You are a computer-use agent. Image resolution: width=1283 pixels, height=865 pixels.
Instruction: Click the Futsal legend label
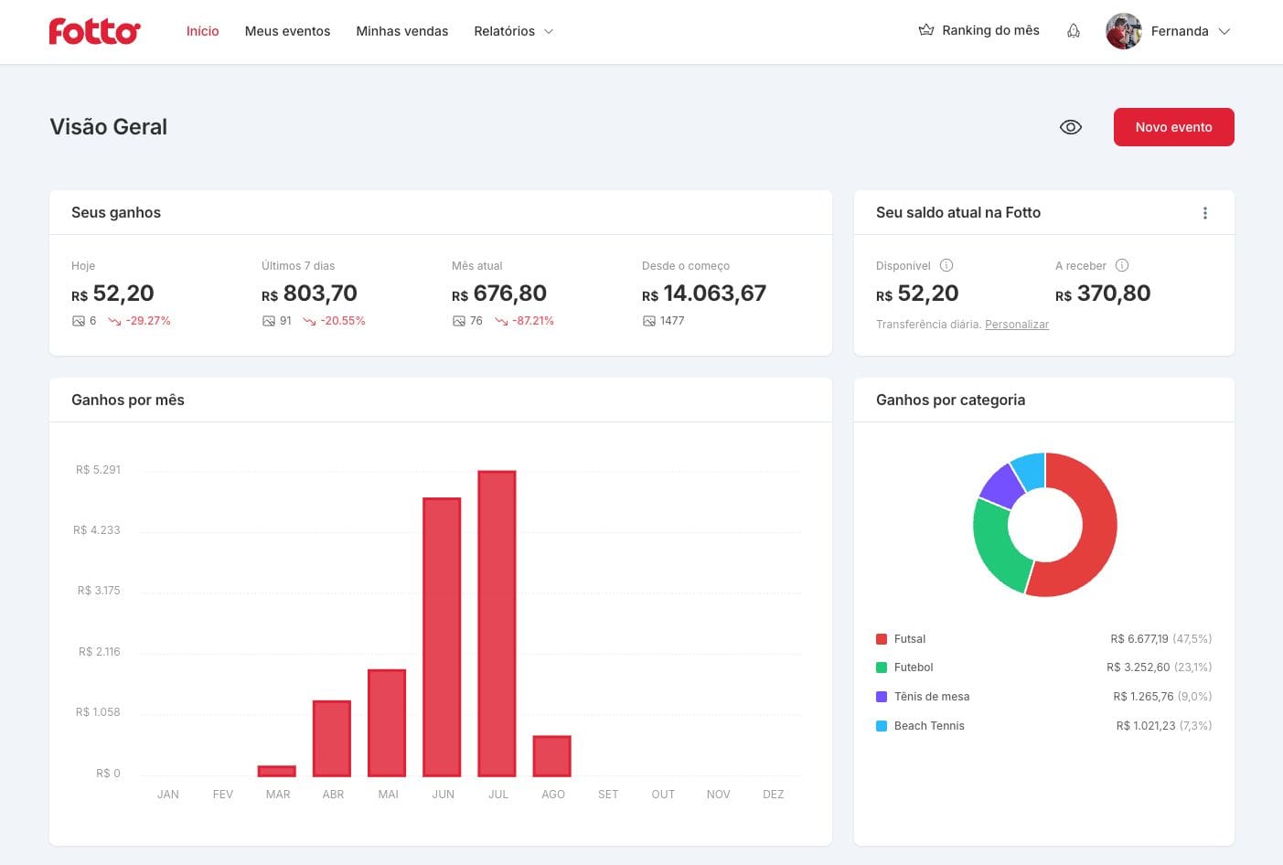coord(910,639)
